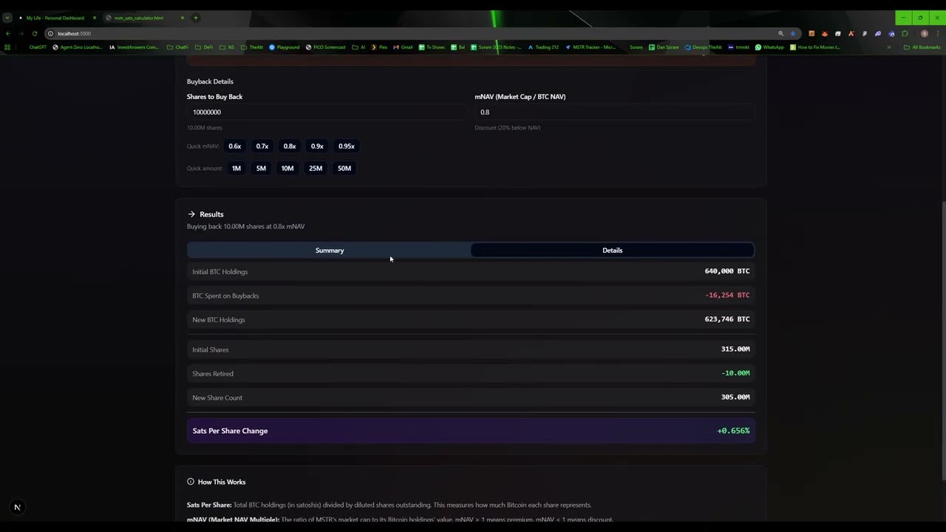Click the browser back arrow
Image resolution: width=946 pixels, height=532 pixels.
(x=8, y=33)
